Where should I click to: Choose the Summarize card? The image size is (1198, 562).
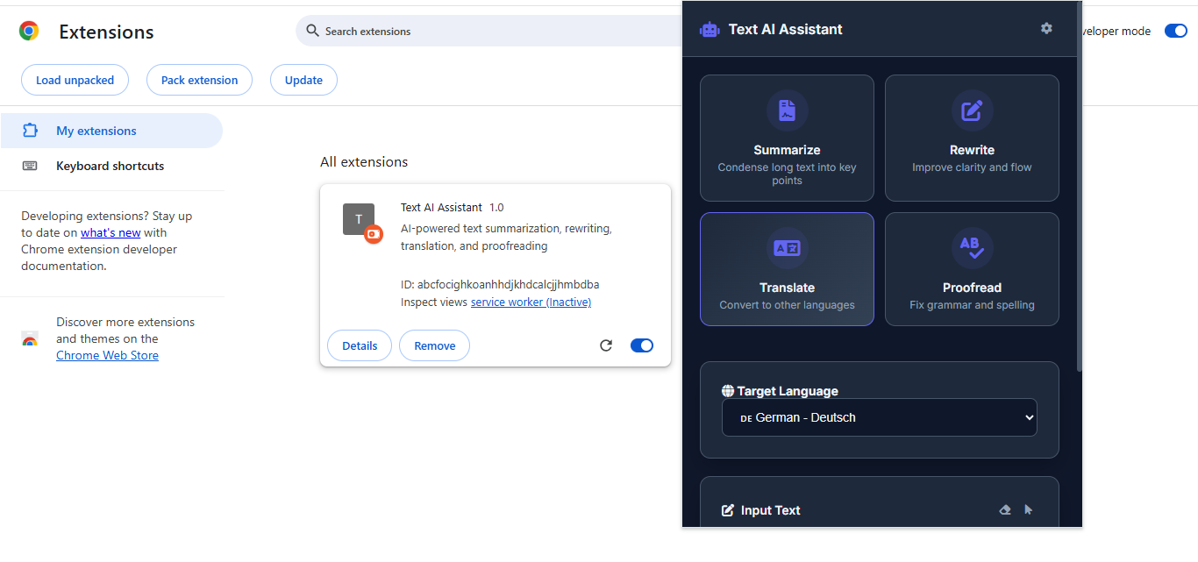pos(787,139)
